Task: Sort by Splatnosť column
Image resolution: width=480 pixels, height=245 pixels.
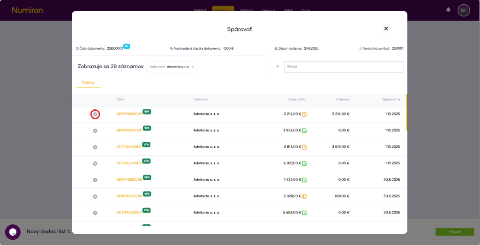Action: (391, 100)
